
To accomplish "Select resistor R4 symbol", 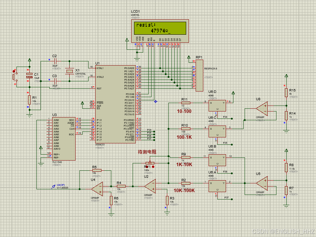I will click(121, 186).
